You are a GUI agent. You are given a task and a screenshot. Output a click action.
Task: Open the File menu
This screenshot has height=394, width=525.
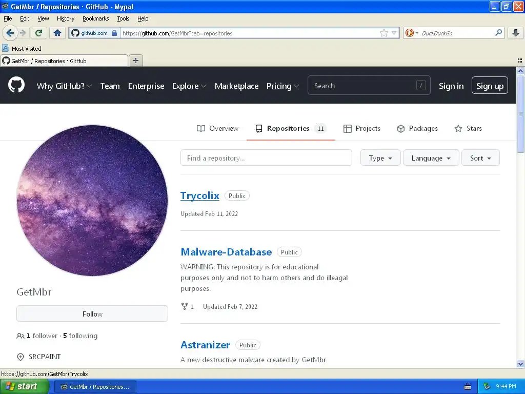click(8, 18)
